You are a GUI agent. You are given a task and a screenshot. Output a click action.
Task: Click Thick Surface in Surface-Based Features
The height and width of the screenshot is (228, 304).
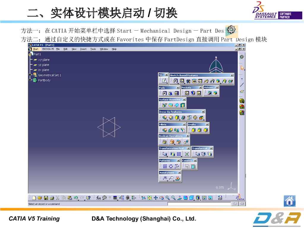(171, 105)
